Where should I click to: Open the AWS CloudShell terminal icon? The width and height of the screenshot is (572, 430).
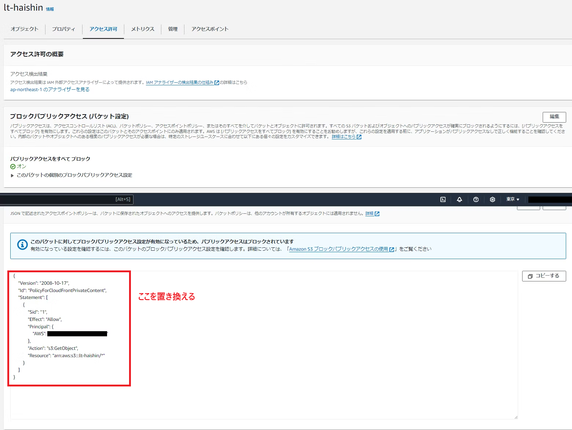(443, 199)
